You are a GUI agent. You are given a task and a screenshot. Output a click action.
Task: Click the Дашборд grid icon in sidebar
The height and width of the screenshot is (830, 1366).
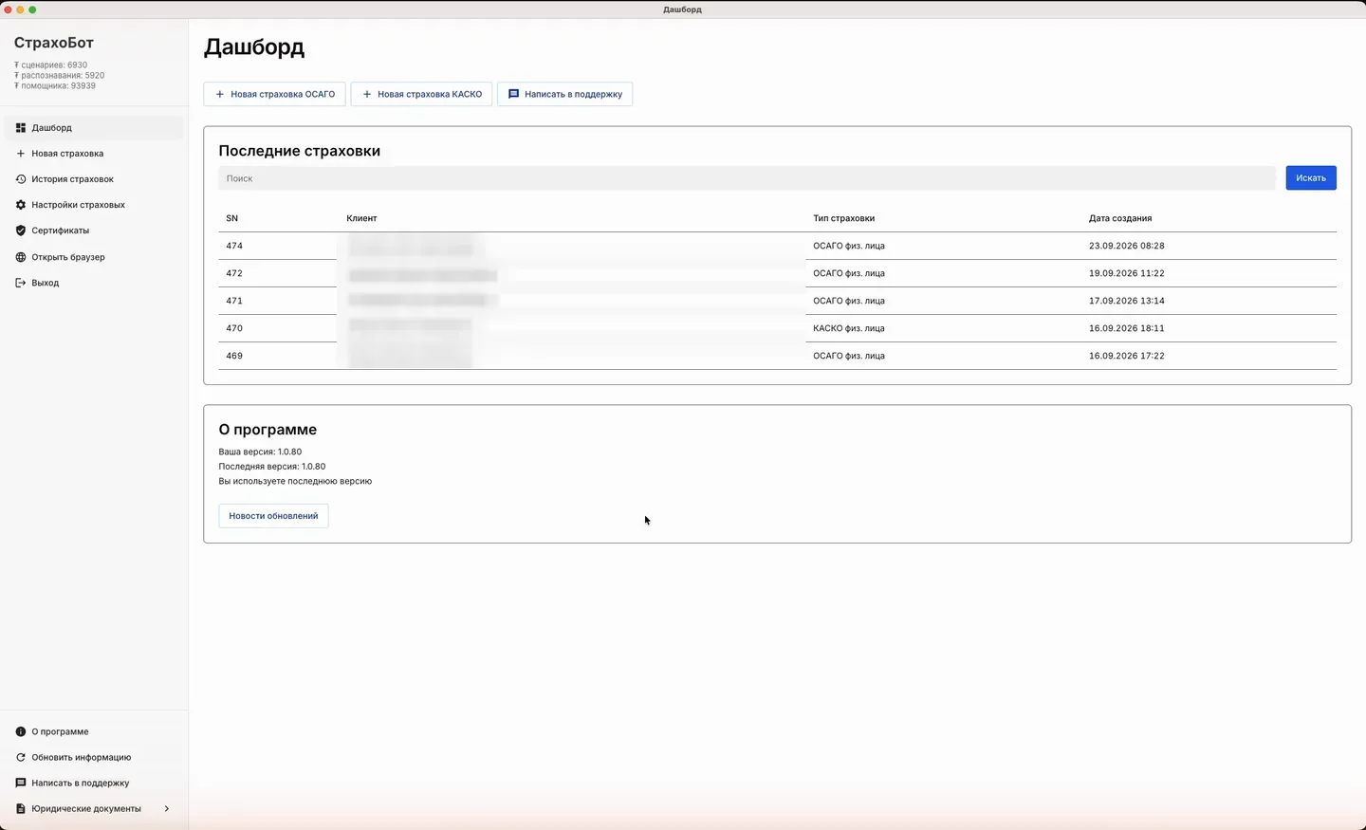coord(21,128)
